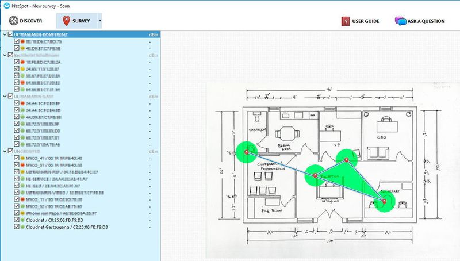Image resolution: width=460 pixels, height=261 pixels.
Task: Click dBm header in ULTRAMARIN-KONFERENZ row
Action: (x=154, y=34)
